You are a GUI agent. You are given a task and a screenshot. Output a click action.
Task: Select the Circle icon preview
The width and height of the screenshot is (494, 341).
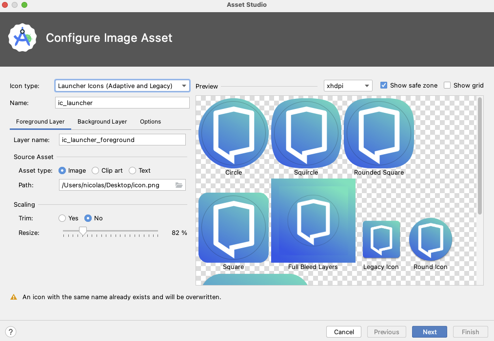pos(234,133)
